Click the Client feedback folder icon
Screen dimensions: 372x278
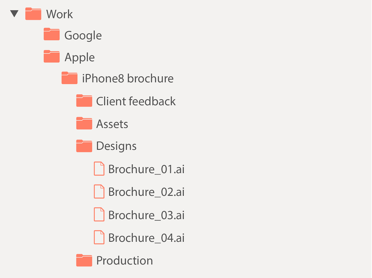[84, 101]
